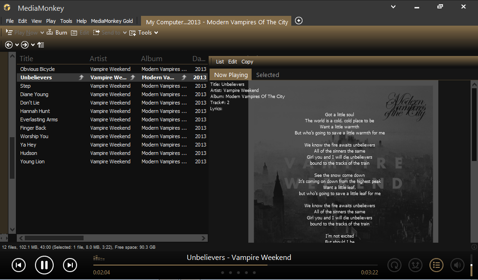Click the elapsed time 0:02:04
478x280 pixels.
click(x=101, y=273)
